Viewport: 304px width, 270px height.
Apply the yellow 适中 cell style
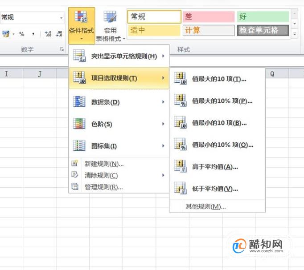pyautogui.click(x=154, y=30)
